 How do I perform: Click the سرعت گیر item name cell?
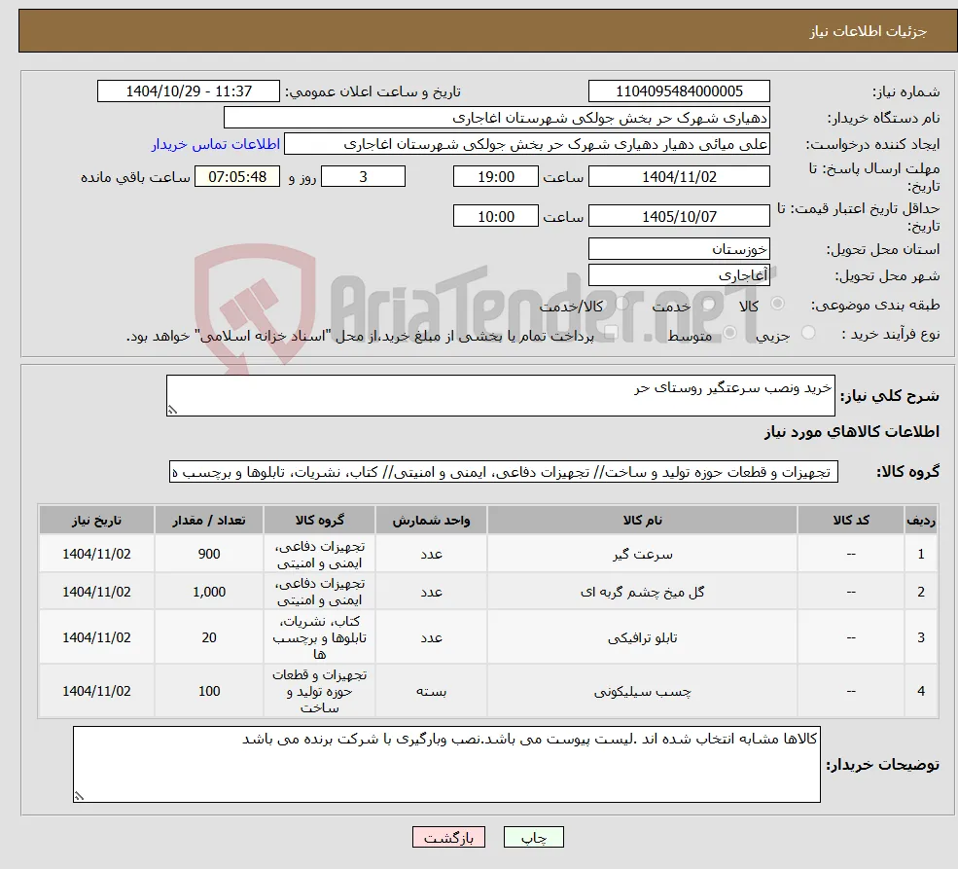[642, 554]
